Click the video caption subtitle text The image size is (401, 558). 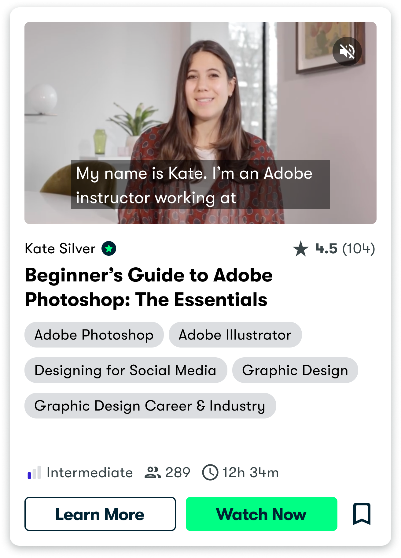[x=200, y=185]
